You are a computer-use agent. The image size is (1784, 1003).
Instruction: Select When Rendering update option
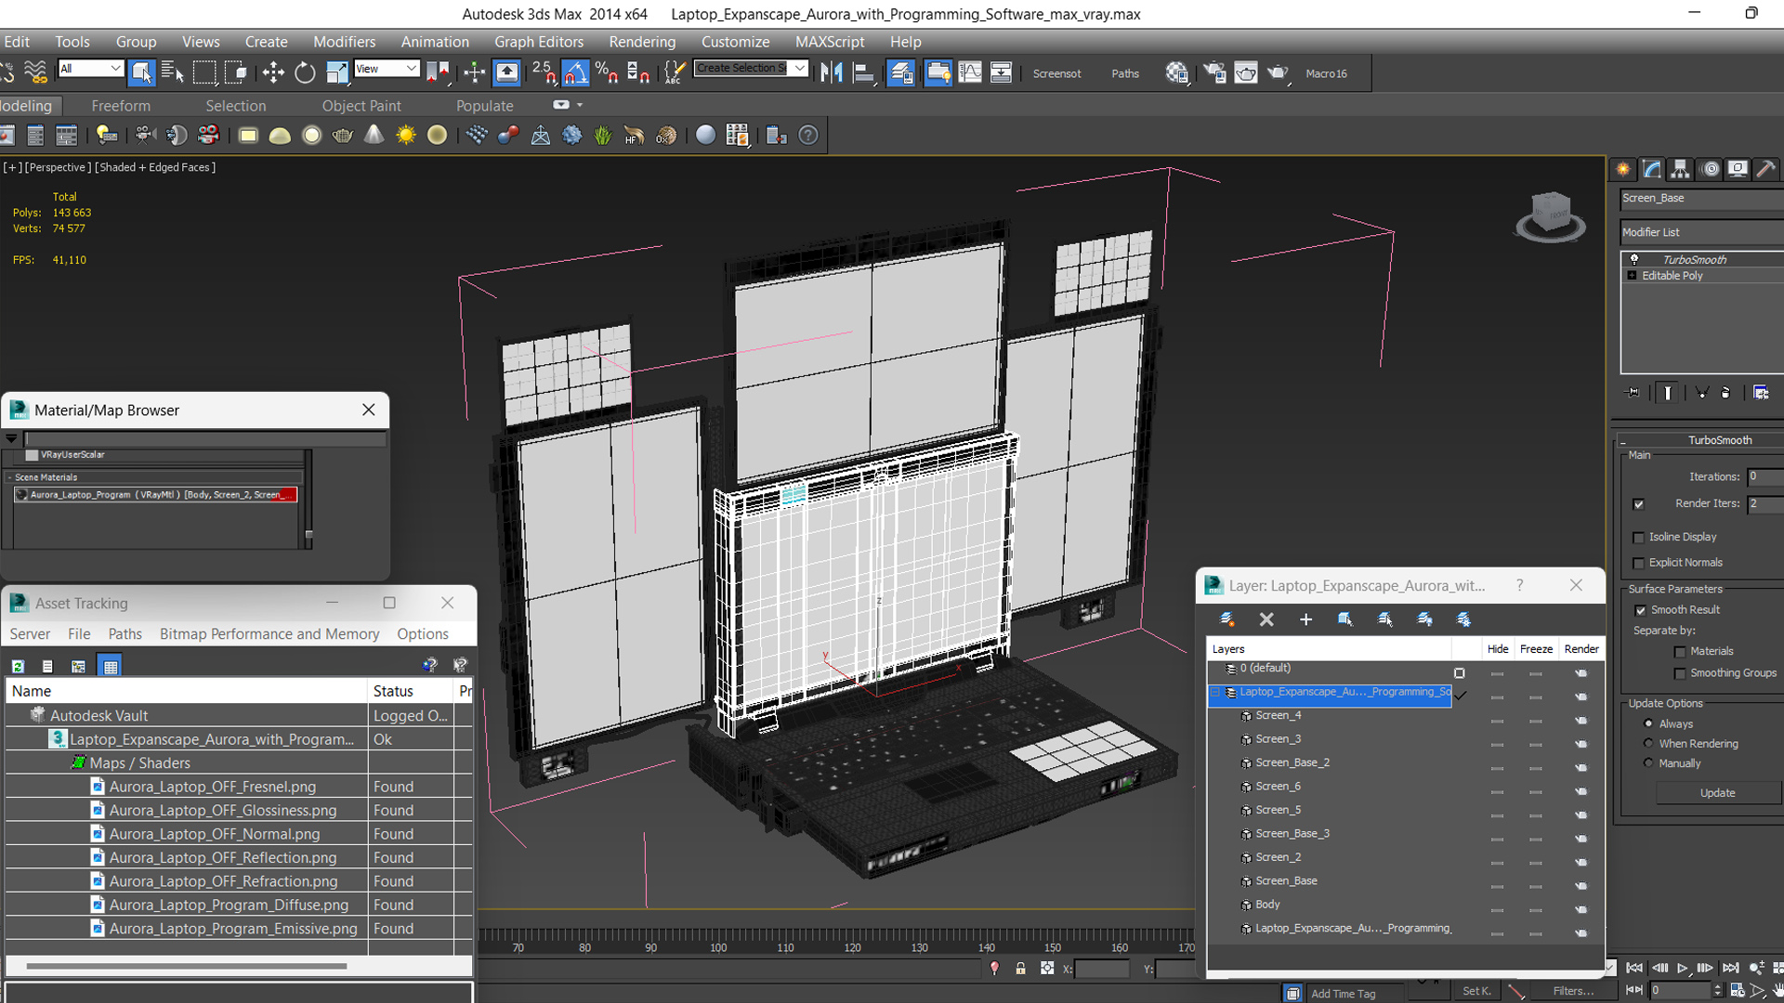pos(1649,743)
